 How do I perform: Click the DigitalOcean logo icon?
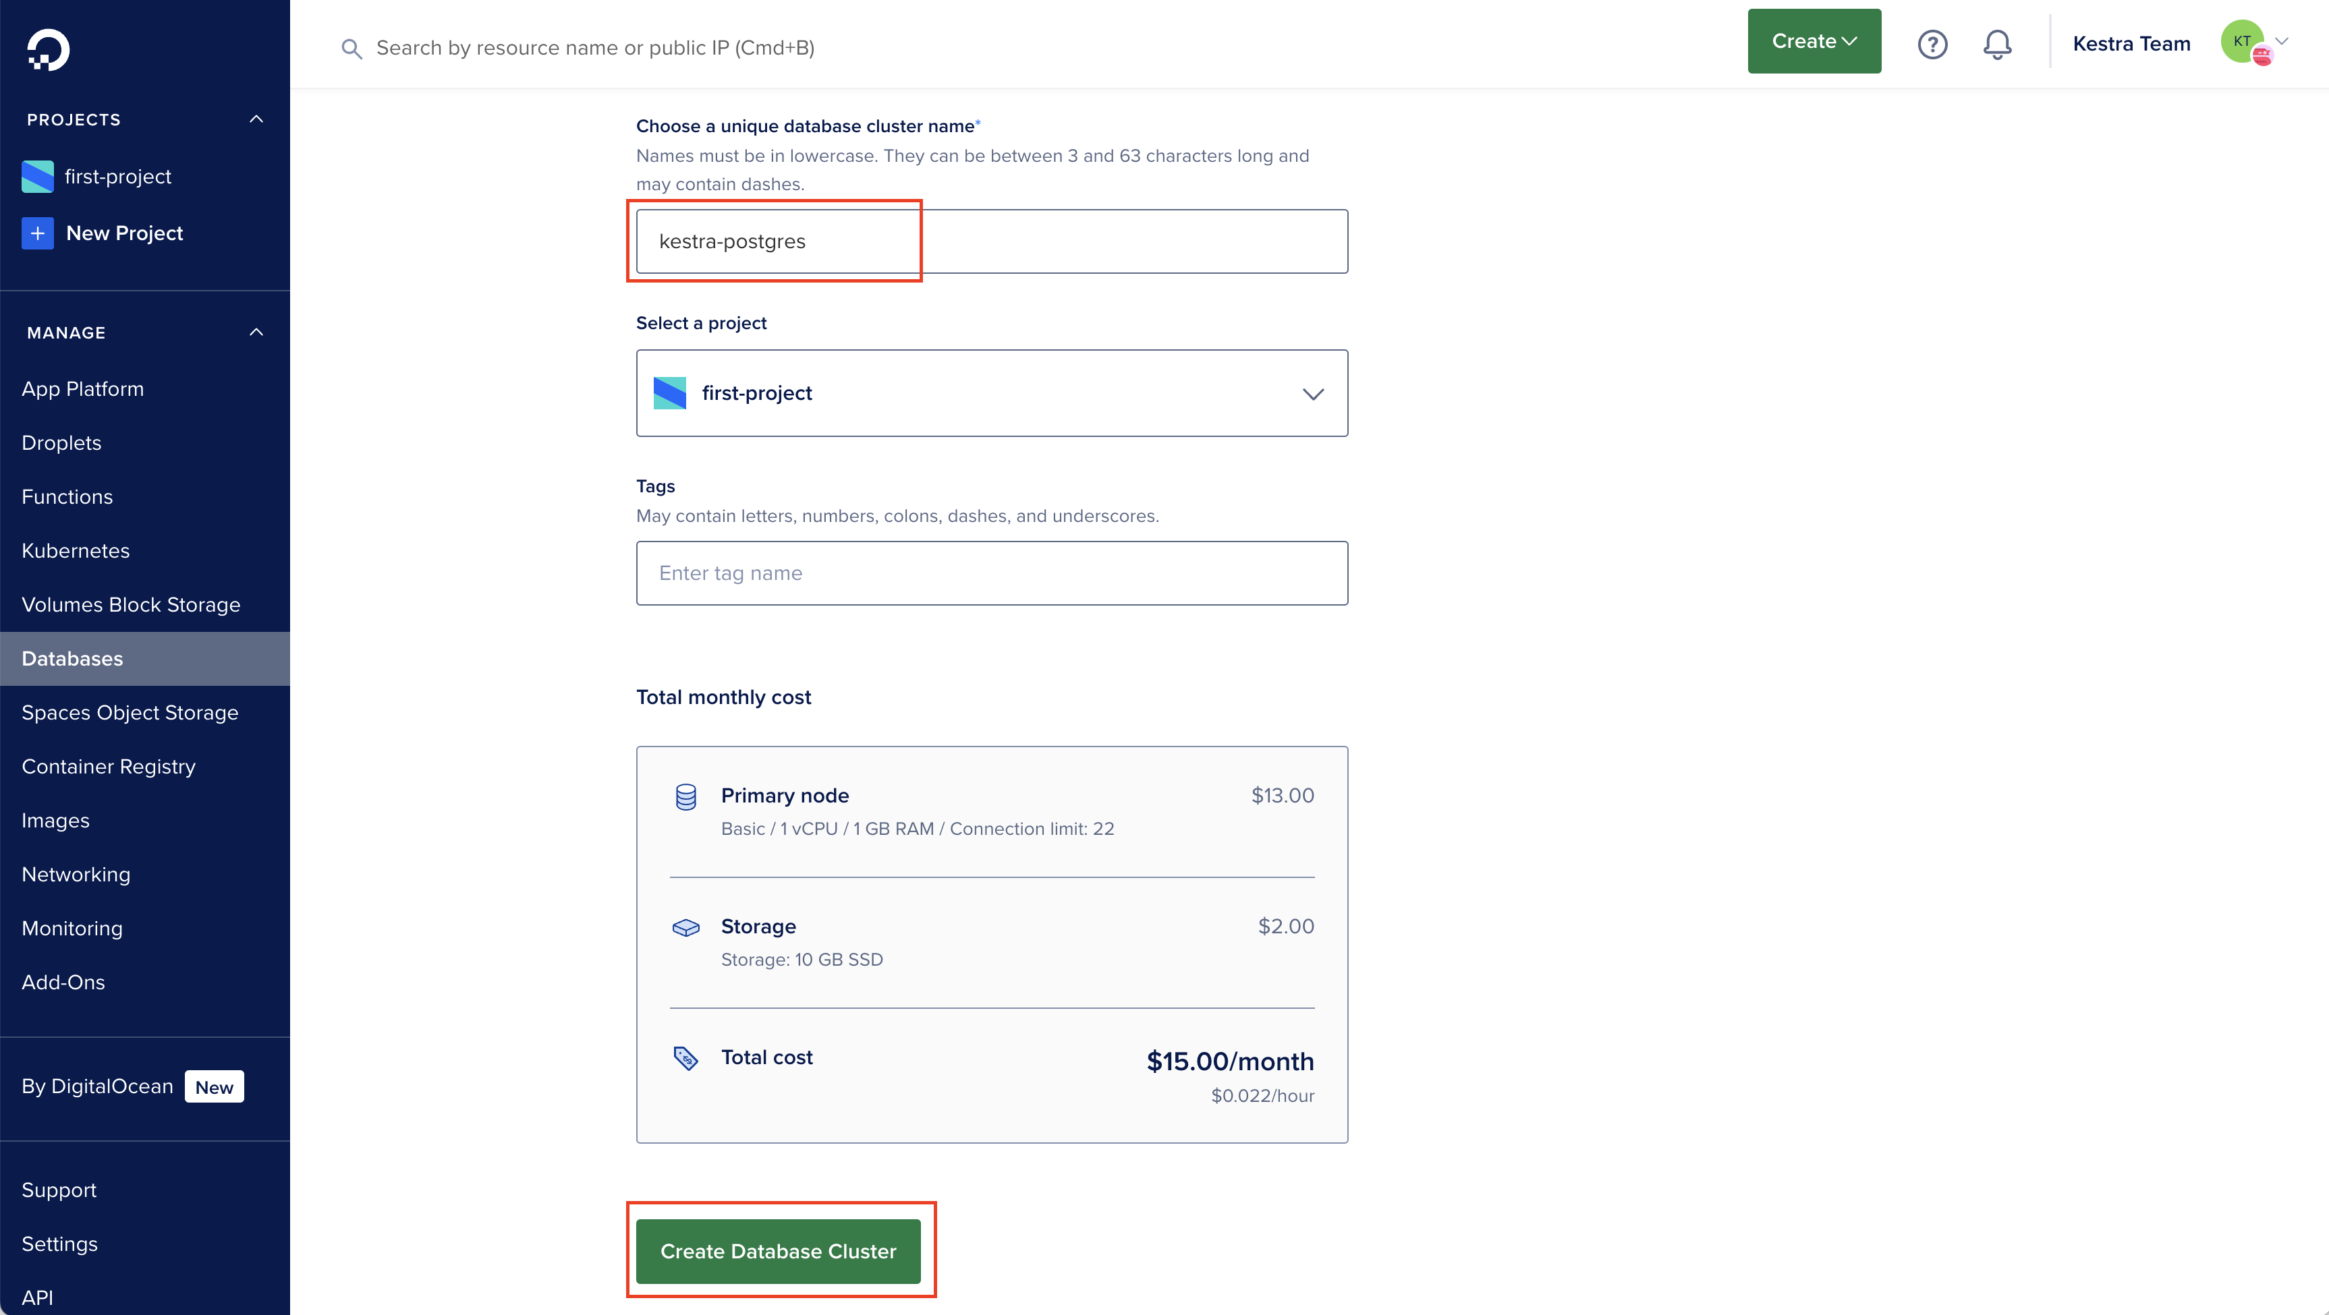47,49
